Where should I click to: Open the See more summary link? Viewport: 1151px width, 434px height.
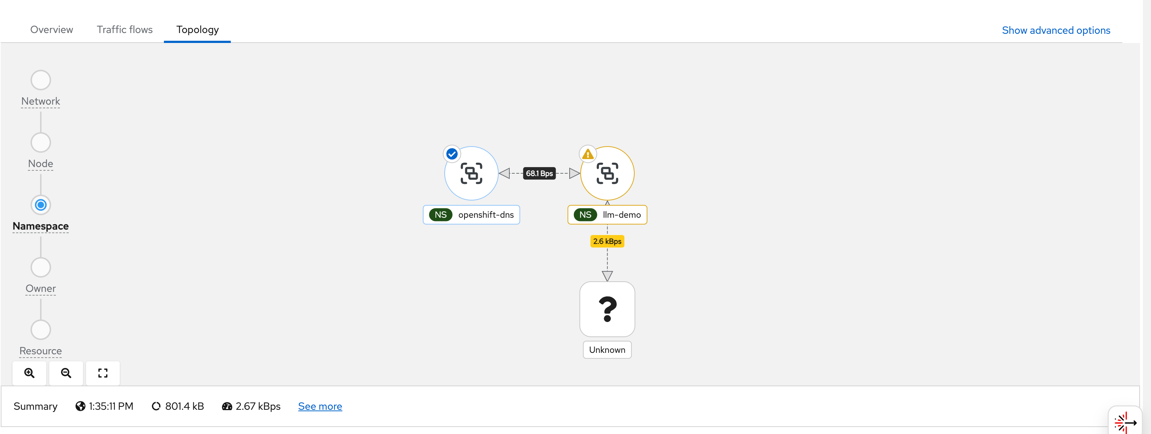point(320,406)
